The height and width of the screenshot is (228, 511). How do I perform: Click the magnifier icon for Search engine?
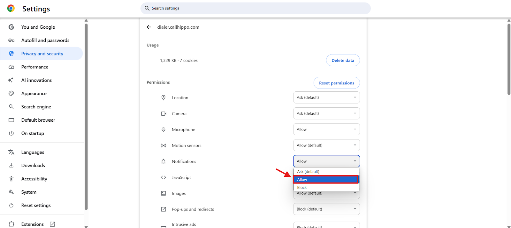(x=11, y=107)
